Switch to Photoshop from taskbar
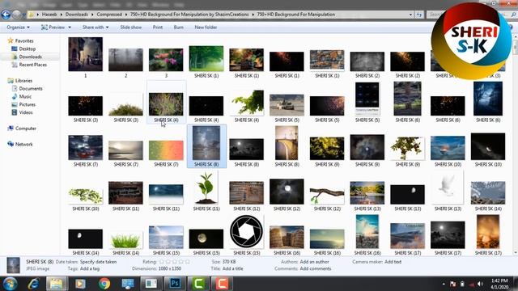518x291 pixels. pyautogui.click(x=175, y=284)
